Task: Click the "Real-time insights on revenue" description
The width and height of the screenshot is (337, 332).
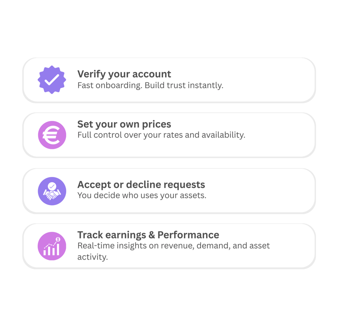Action: pos(173,246)
